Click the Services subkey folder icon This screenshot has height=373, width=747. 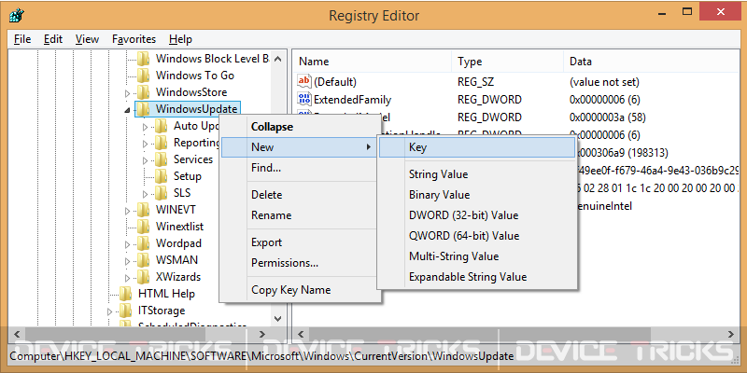tap(161, 159)
